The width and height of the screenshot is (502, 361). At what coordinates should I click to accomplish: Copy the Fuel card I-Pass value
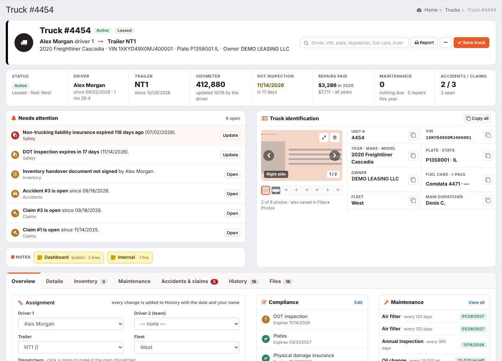[488, 180]
